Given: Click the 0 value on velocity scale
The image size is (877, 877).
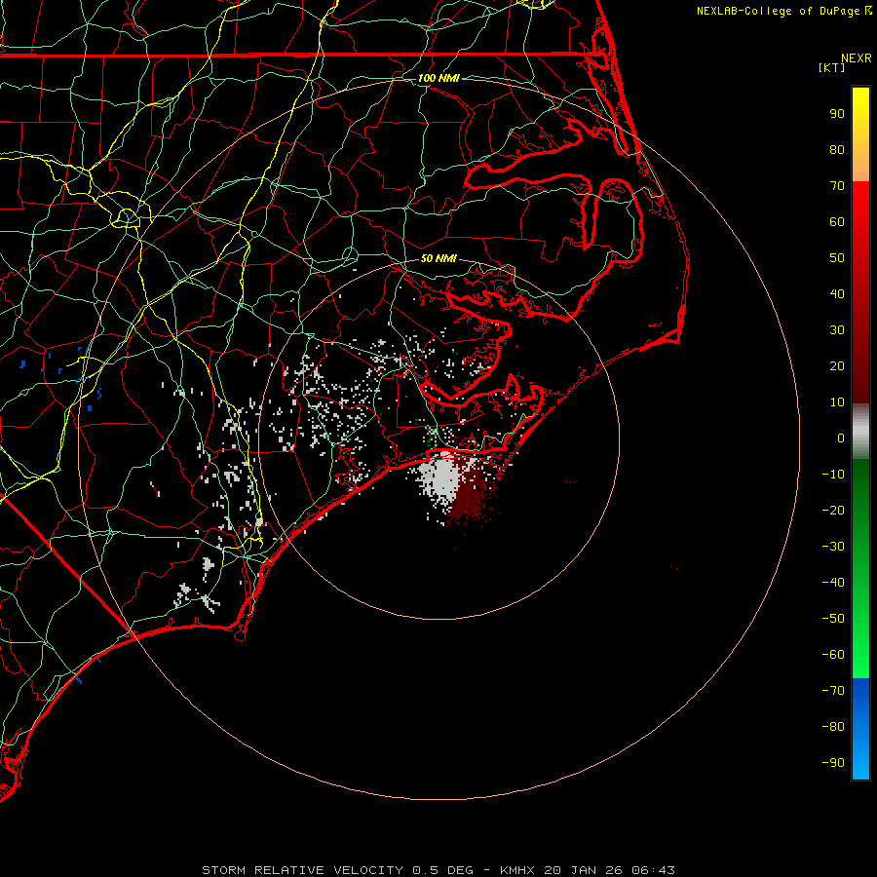Looking at the screenshot, I should tap(841, 438).
